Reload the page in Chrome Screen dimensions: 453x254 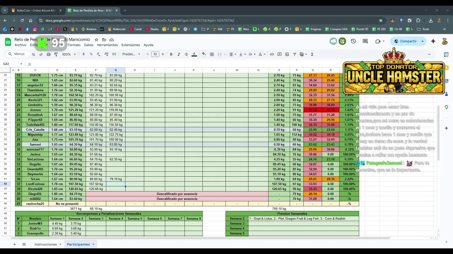click(x=22, y=20)
